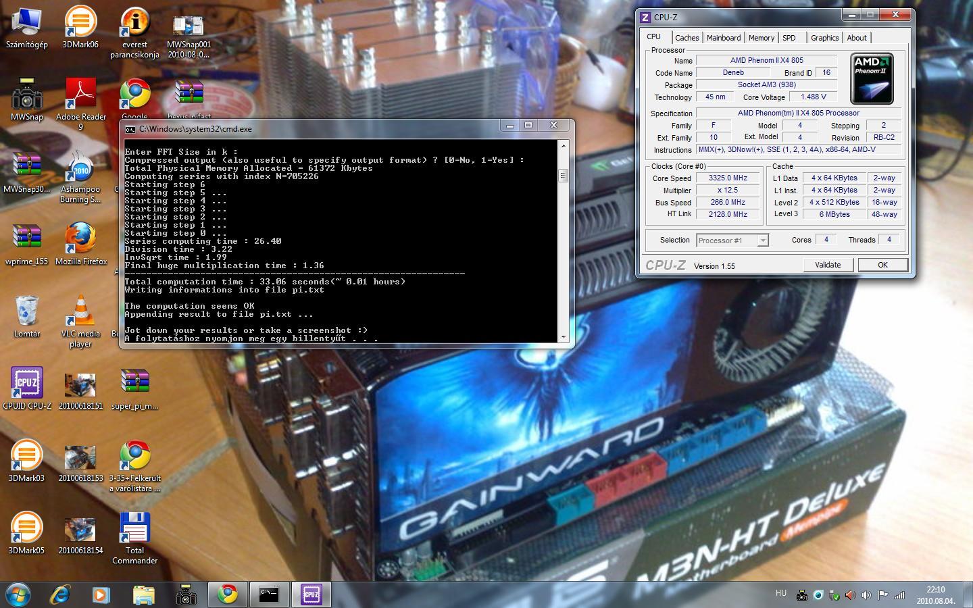Viewport: 973px width, 608px height.
Task: Click the Multiplier value x 12.5
Action: pos(728,191)
